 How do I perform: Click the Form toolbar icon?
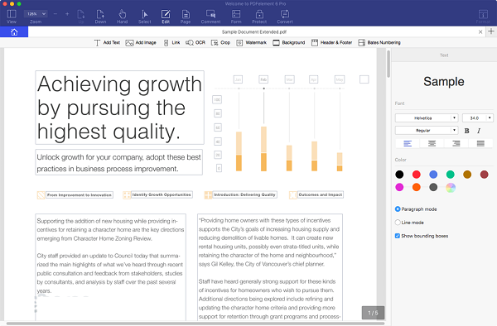pos(236,17)
